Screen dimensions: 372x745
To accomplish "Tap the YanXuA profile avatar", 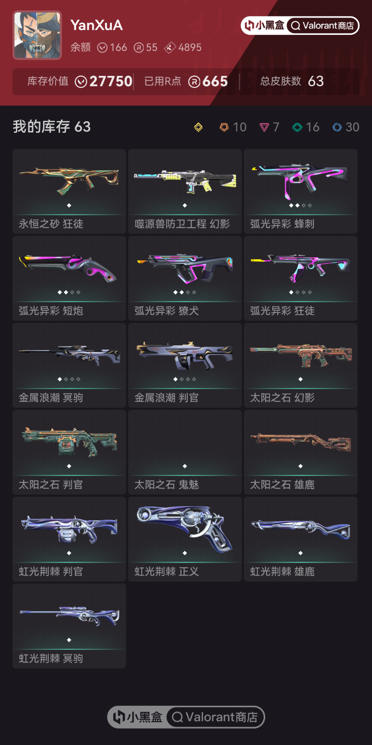I will (x=37, y=35).
